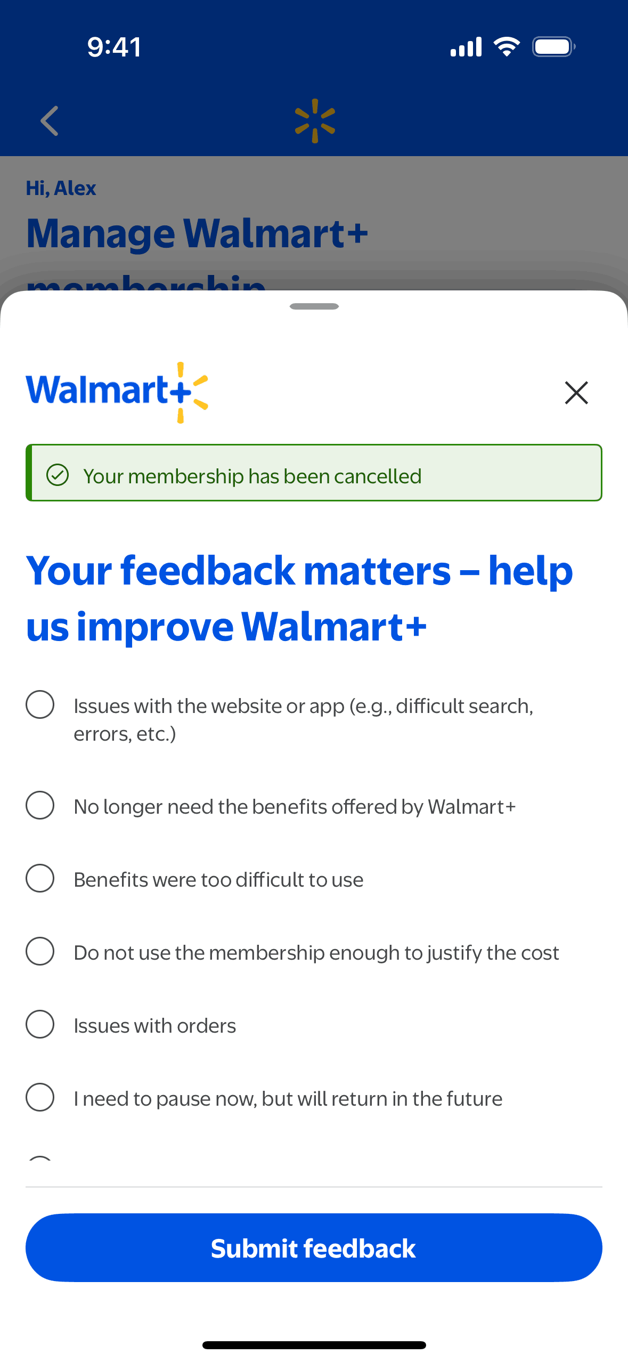
Task: Tap the green checkmark success icon
Action: (58, 475)
